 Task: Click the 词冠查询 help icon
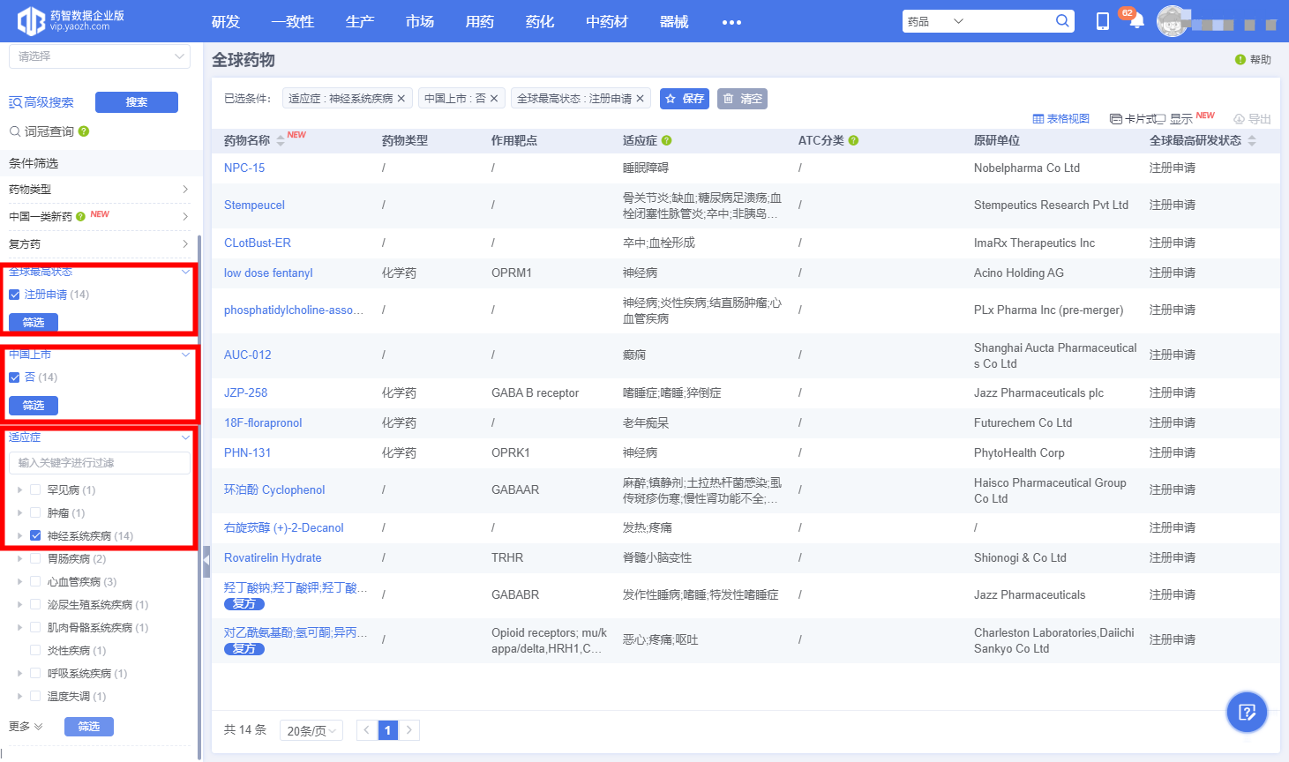pyautogui.click(x=84, y=131)
